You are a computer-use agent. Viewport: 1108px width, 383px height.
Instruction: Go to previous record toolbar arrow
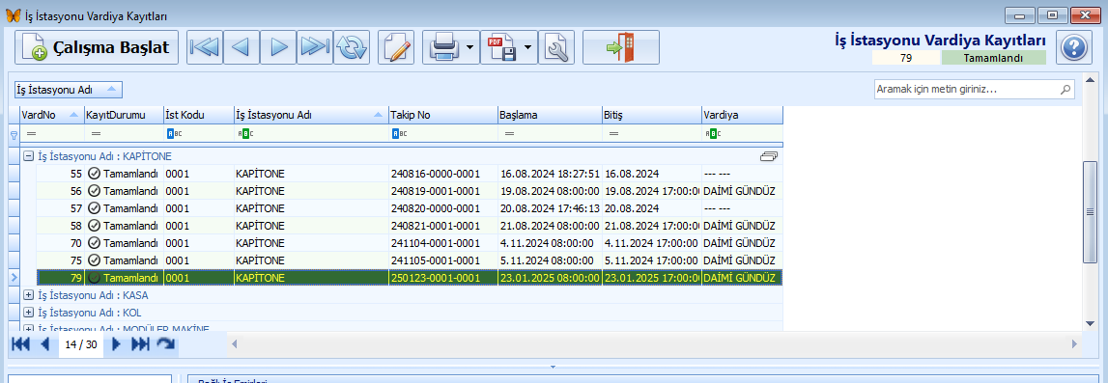tap(241, 47)
